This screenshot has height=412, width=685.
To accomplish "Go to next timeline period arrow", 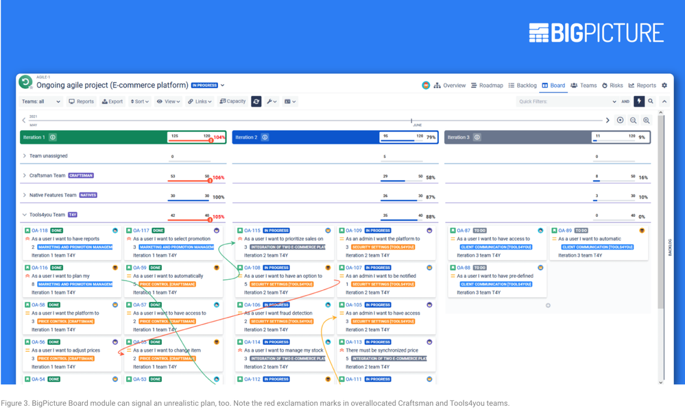I will pyautogui.click(x=608, y=120).
